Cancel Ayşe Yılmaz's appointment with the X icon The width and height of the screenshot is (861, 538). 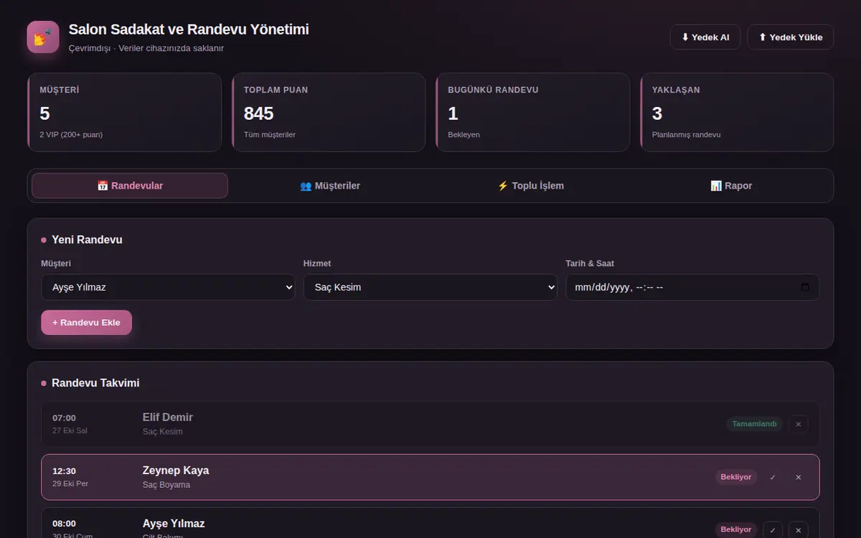(799, 529)
